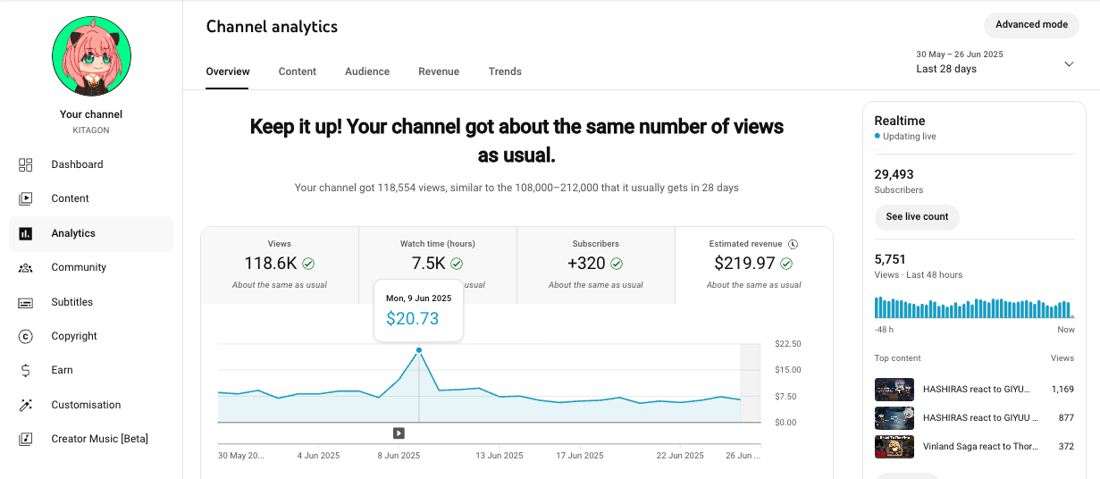Switch to the Revenue tab
1100x479 pixels.
439,71
